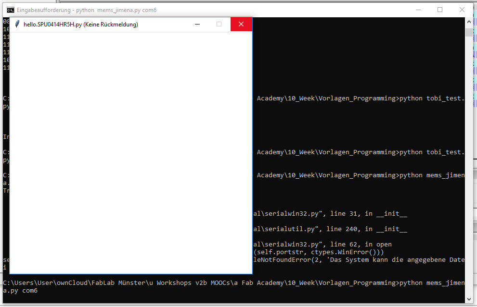Click the Tk feather icon in the hello.SPU0414HR5H.py title bar

pos(17,25)
